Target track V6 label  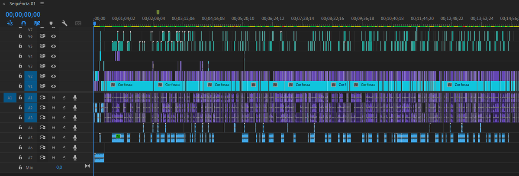coord(30,36)
